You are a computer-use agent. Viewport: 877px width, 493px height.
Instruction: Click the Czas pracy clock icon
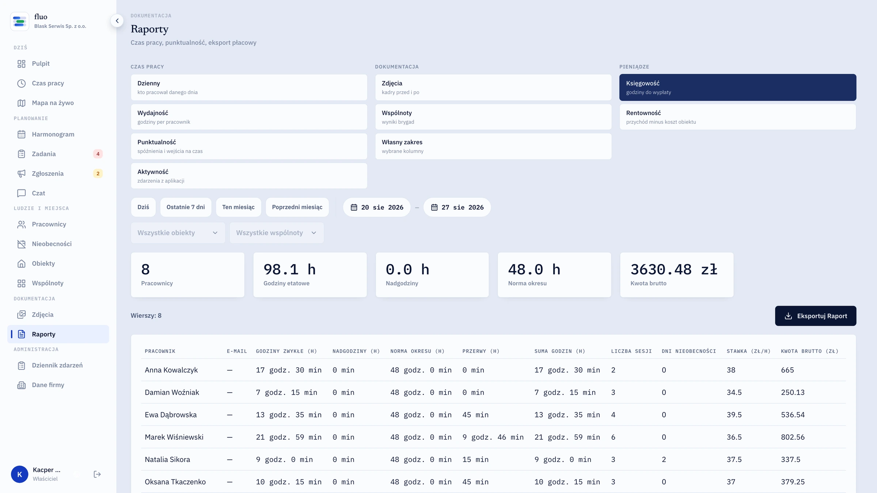pyautogui.click(x=22, y=84)
